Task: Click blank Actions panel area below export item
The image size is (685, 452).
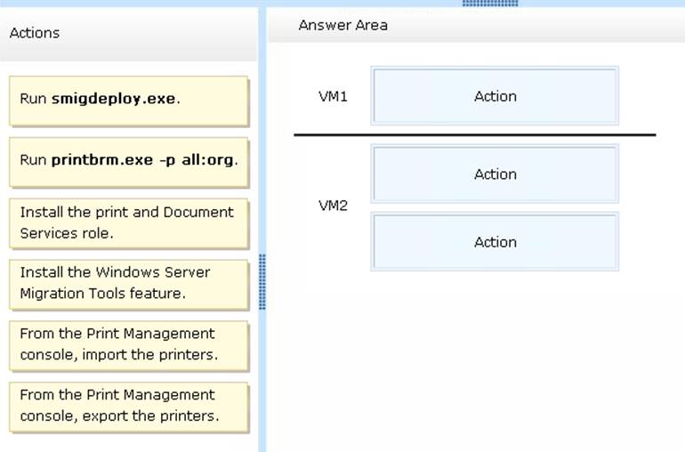Action: [x=128, y=442]
